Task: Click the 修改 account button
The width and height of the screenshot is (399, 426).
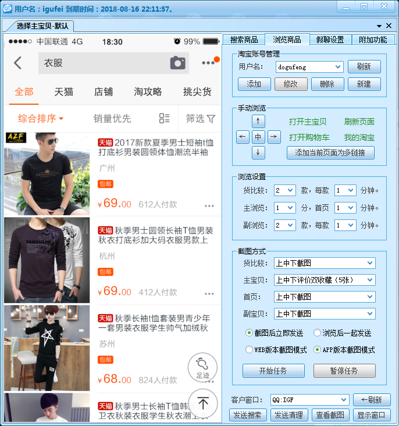Action: click(x=291, y=84)
